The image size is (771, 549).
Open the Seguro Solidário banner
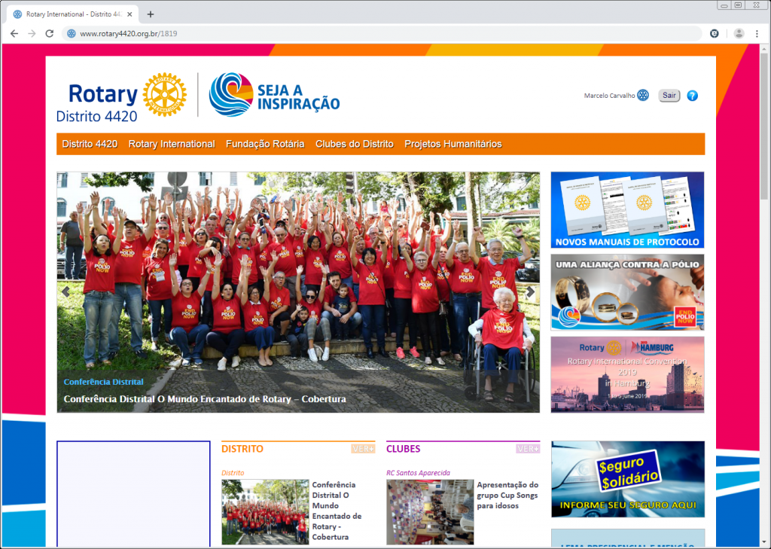click(627, 479)
